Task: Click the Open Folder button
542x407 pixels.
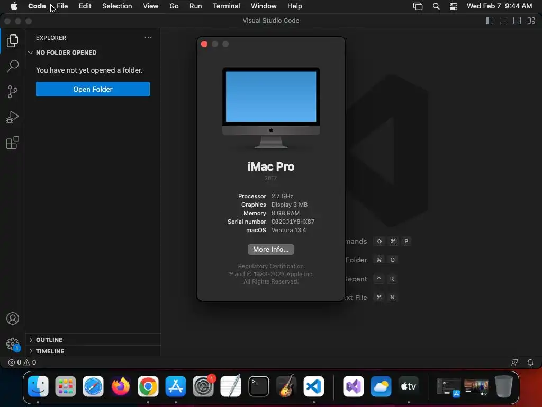Action: point(93,89)
